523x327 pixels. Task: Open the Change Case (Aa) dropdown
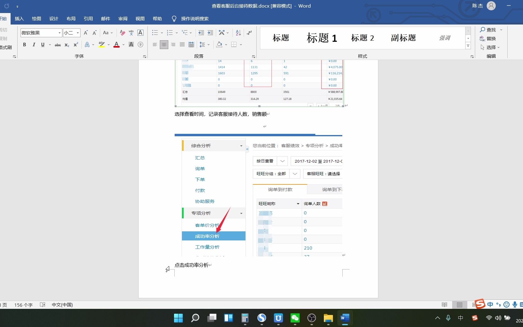pyautogui.click(x=108, y=33)
